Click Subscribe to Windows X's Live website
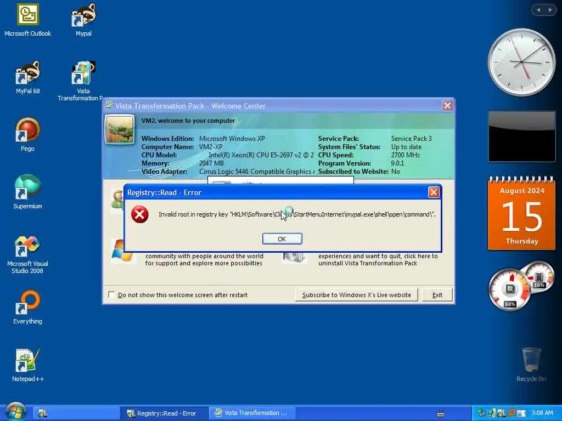Image resolution: width=562 pixels, height=421 pixels. tap(356, 295)
